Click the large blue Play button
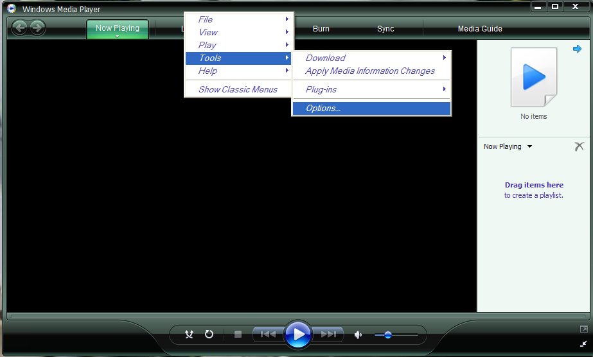The width and height of the screenshot is (593, 357). (298, 335)
